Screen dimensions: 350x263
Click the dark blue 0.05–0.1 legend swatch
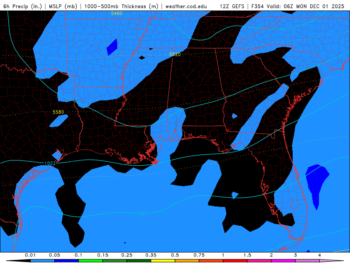click(66, 261)
